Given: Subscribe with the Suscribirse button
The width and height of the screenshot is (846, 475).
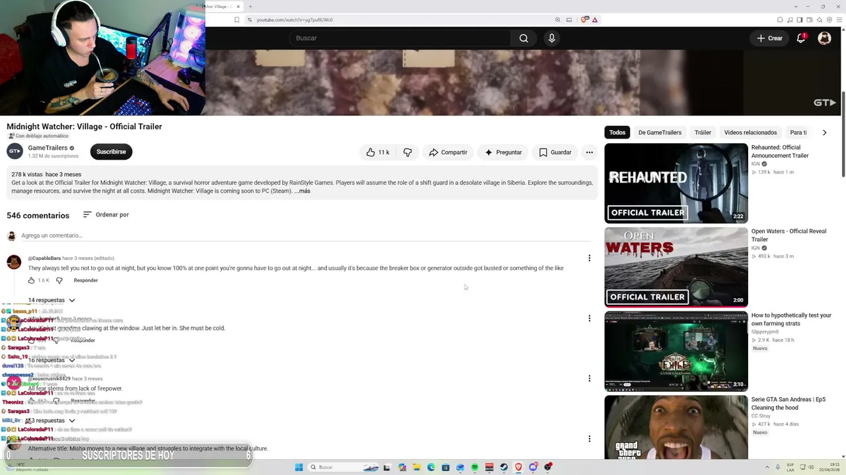Looking at the screenshot, I should click(111, 152).
